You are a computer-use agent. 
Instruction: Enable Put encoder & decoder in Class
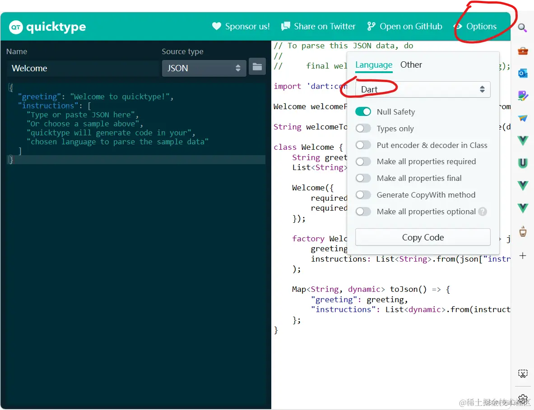point(363,145)
